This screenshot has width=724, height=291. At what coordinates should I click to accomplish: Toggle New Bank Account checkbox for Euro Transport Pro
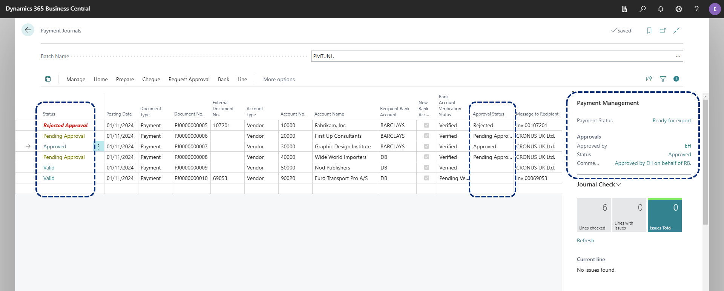point(426,178)
